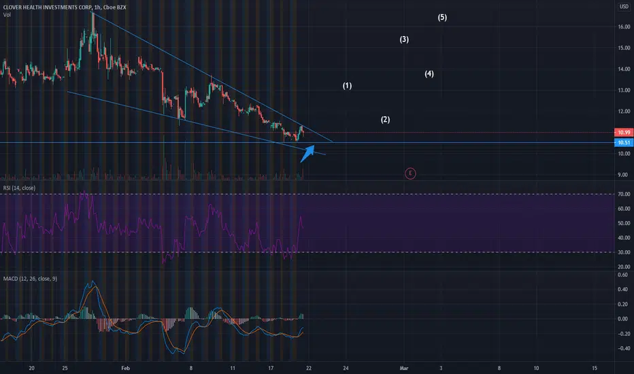Click the Feb label on the time axis
The height and width of the screenshot is (374, 634).
[x=125, y=368]
